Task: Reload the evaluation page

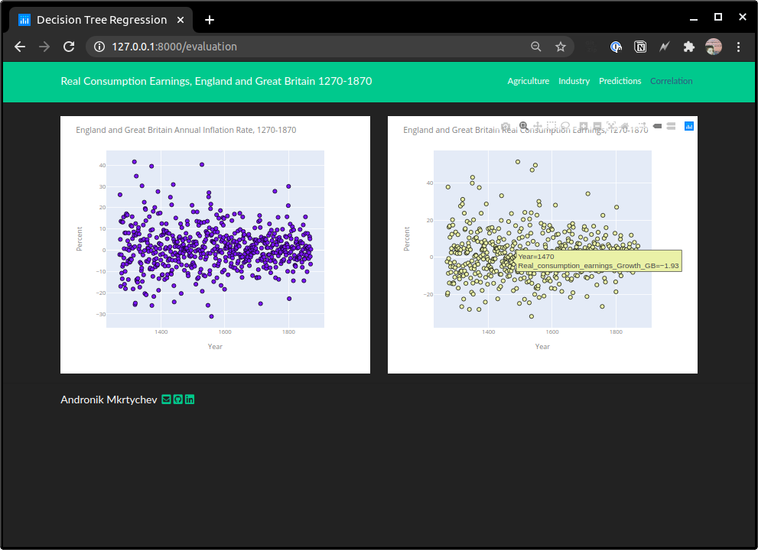Action: 69,47
